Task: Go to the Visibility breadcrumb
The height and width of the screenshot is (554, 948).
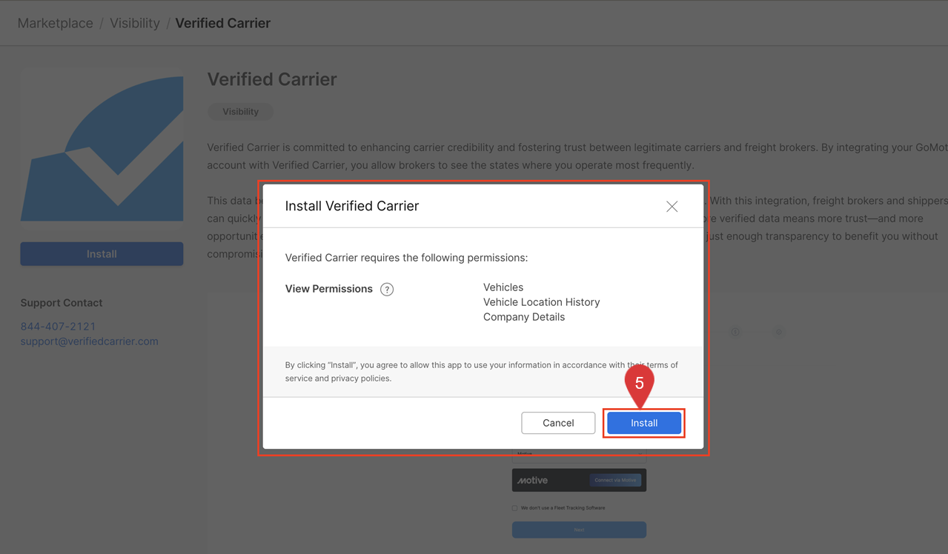Action: coord(135,23)
